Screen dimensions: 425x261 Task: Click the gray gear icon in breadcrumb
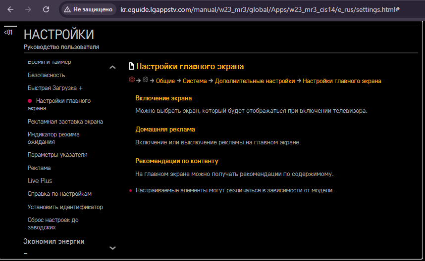(x=145, y=80)
